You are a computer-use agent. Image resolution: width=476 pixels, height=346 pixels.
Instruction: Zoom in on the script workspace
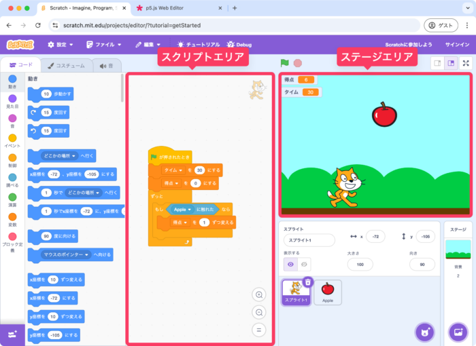coord(258,294)
